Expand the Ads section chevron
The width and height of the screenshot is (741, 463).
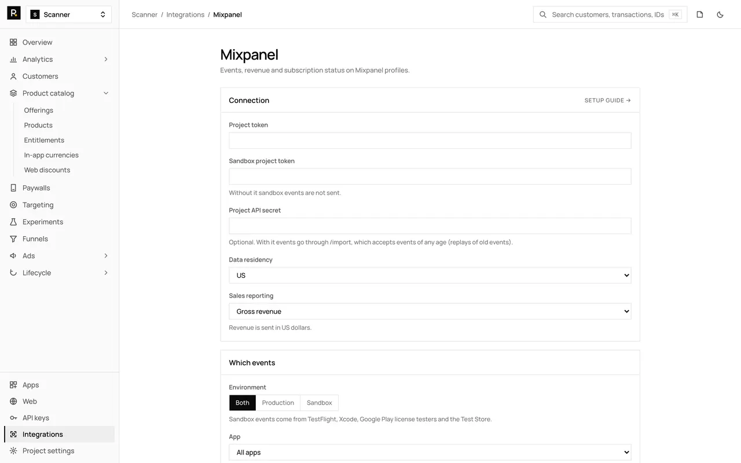(106, 256)
